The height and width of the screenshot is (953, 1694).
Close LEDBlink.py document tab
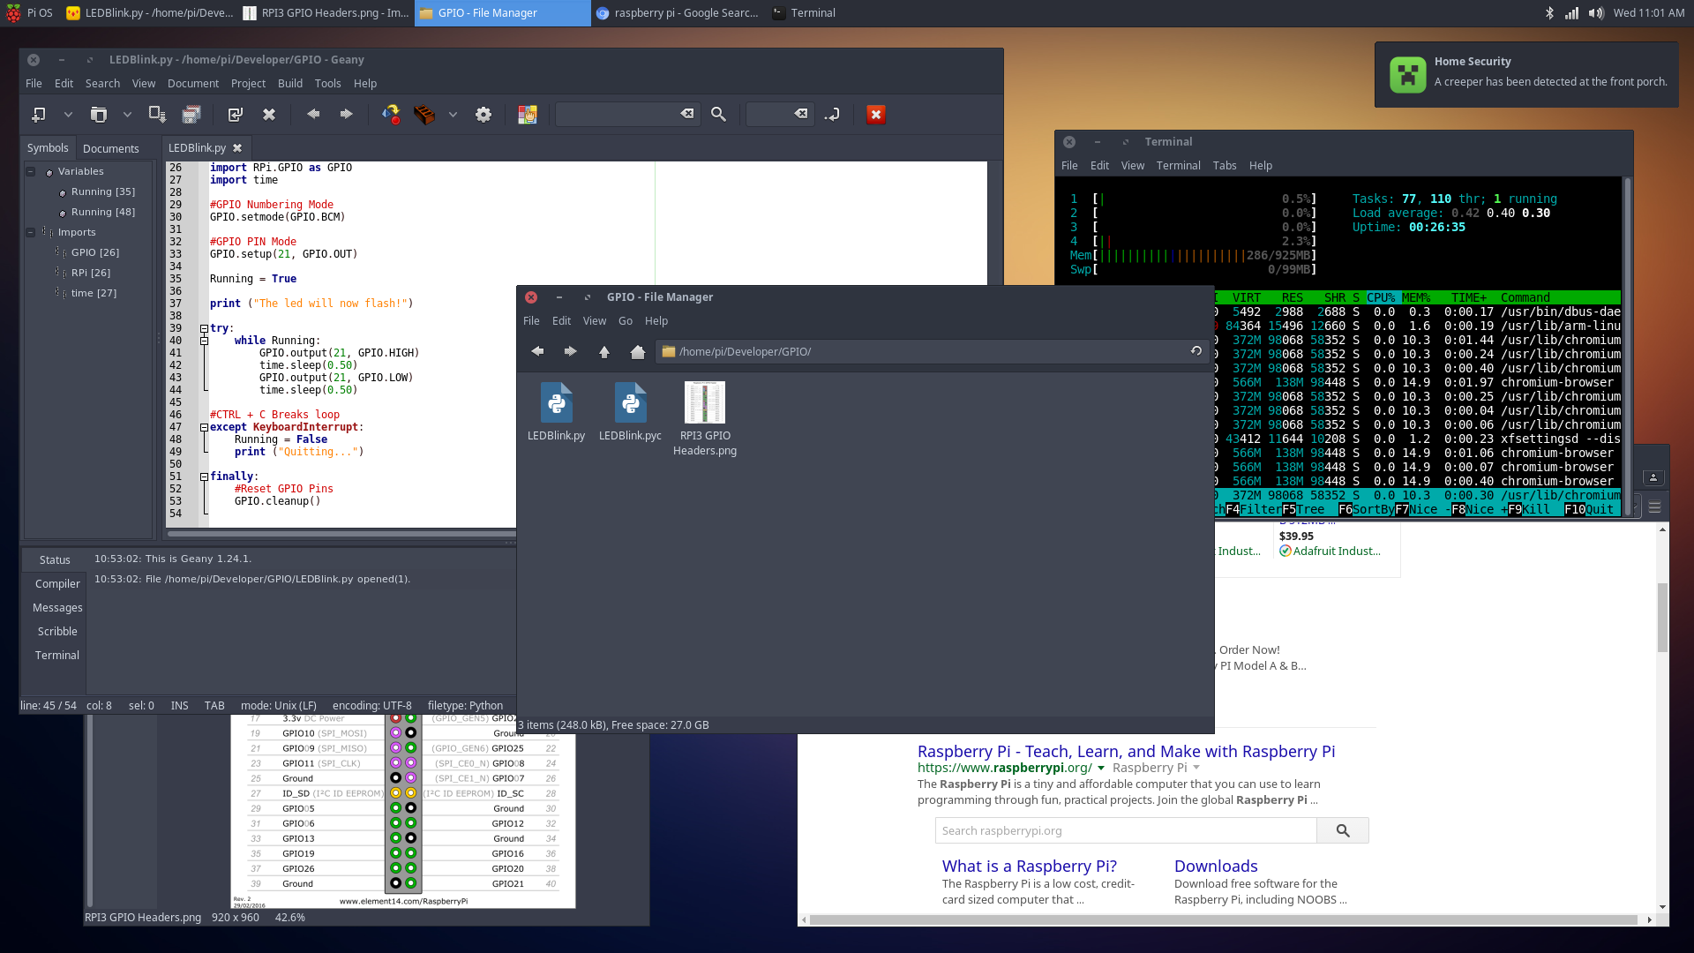tap(237, 148)
